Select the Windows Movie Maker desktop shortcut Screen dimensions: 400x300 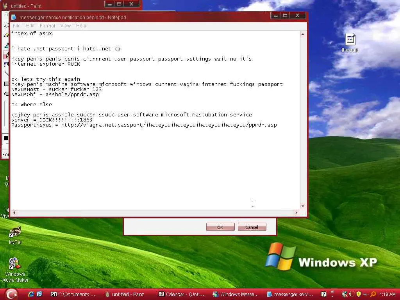[15, 270]
